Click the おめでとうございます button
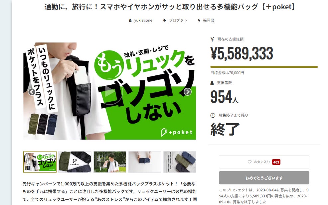This screenshot has height=205, width=328. click(264, 178)
